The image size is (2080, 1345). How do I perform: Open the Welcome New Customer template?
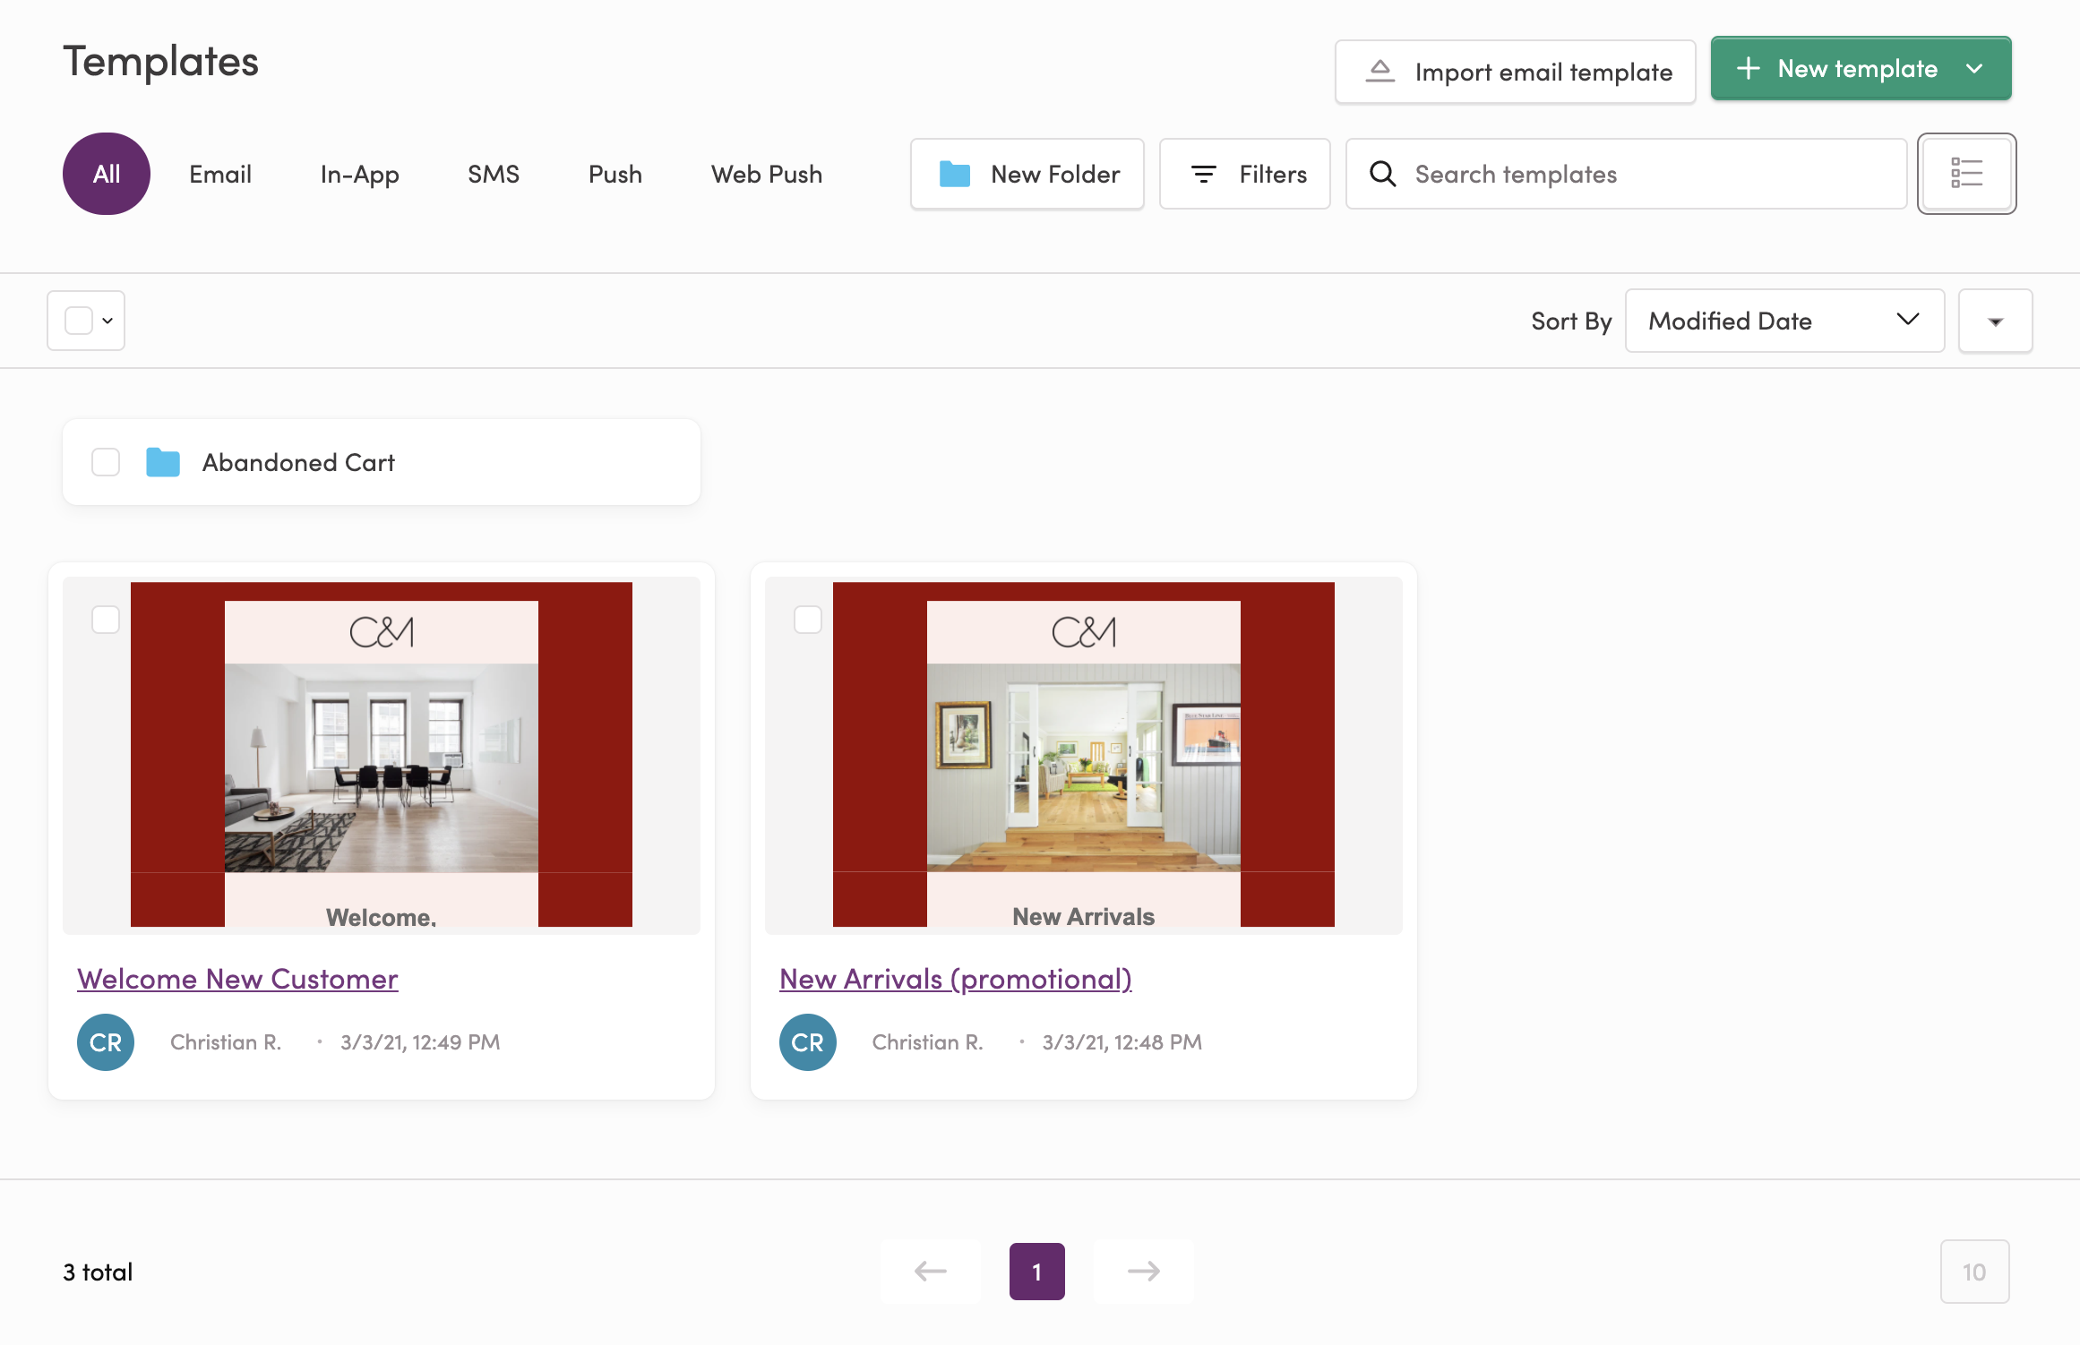[x=236, y=977]
